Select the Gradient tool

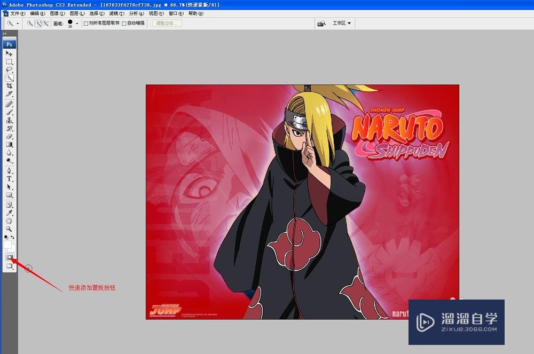pyautogui.click(x=9, y=145)
